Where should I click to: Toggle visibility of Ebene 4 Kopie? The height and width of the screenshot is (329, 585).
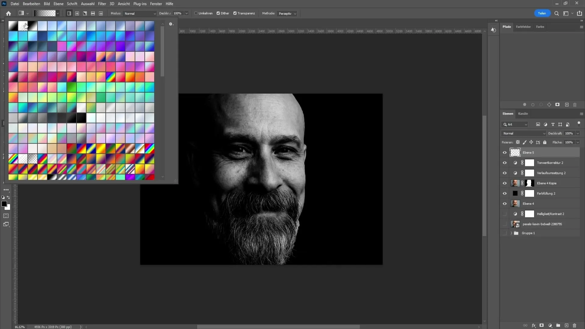coord(505,183)
